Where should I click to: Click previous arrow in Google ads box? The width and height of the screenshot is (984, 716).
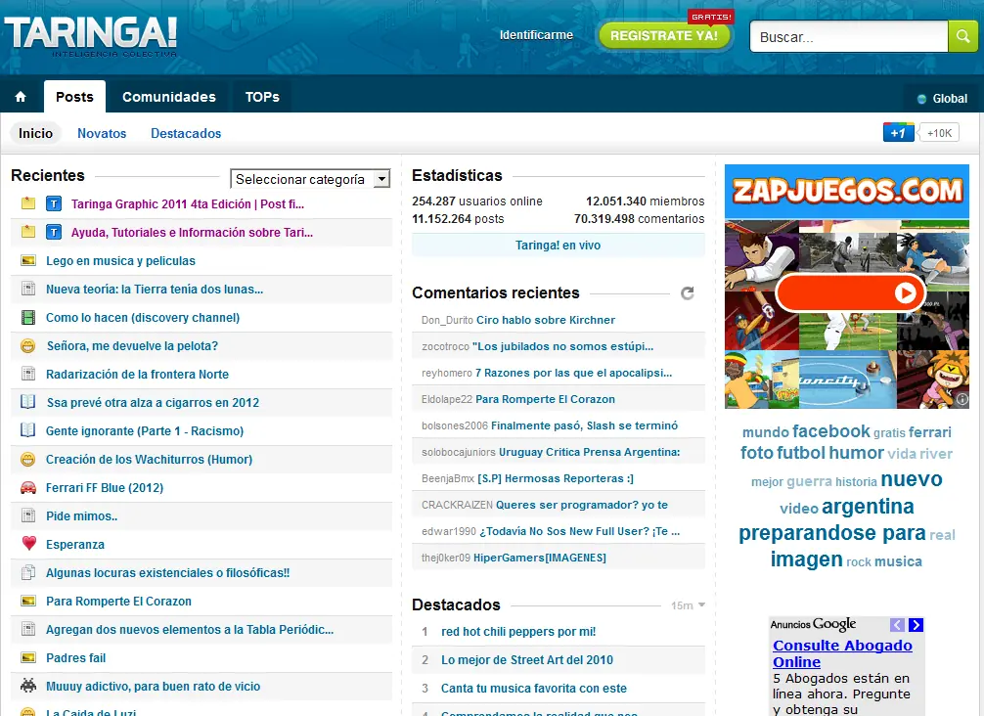897,625
